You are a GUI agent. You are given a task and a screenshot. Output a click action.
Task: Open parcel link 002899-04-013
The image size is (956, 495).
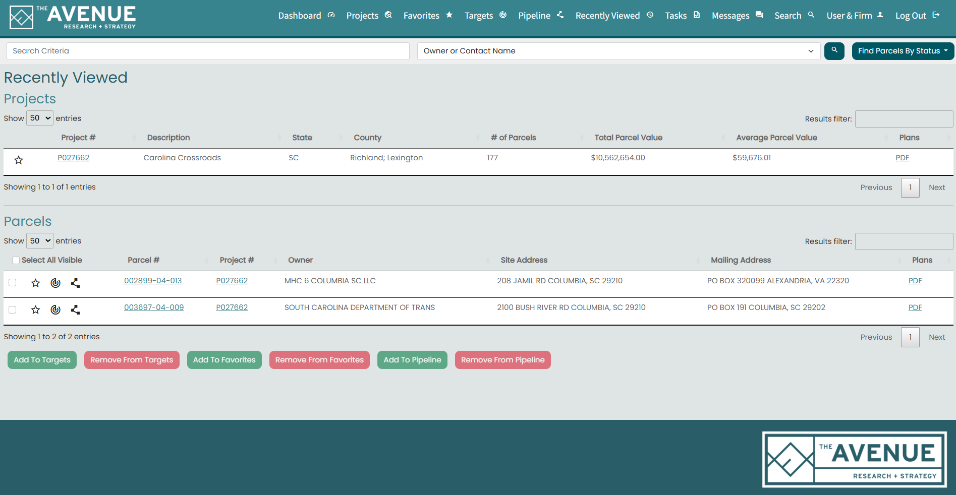pos(153,281)
